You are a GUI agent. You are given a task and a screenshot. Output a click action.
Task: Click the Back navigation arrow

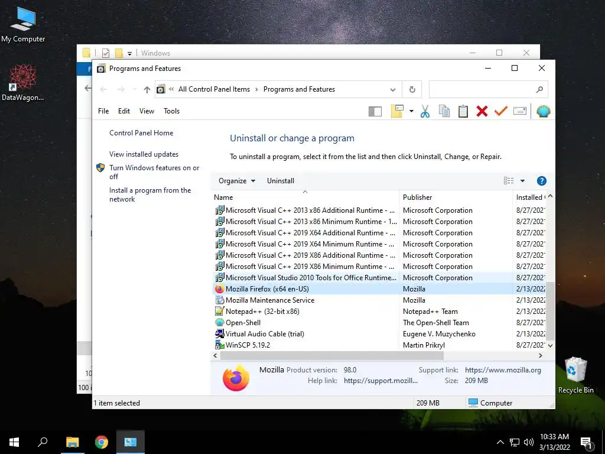103,90
